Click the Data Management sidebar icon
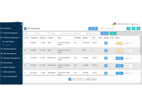This screenshot has height=107, width=142. click(2, 53)
